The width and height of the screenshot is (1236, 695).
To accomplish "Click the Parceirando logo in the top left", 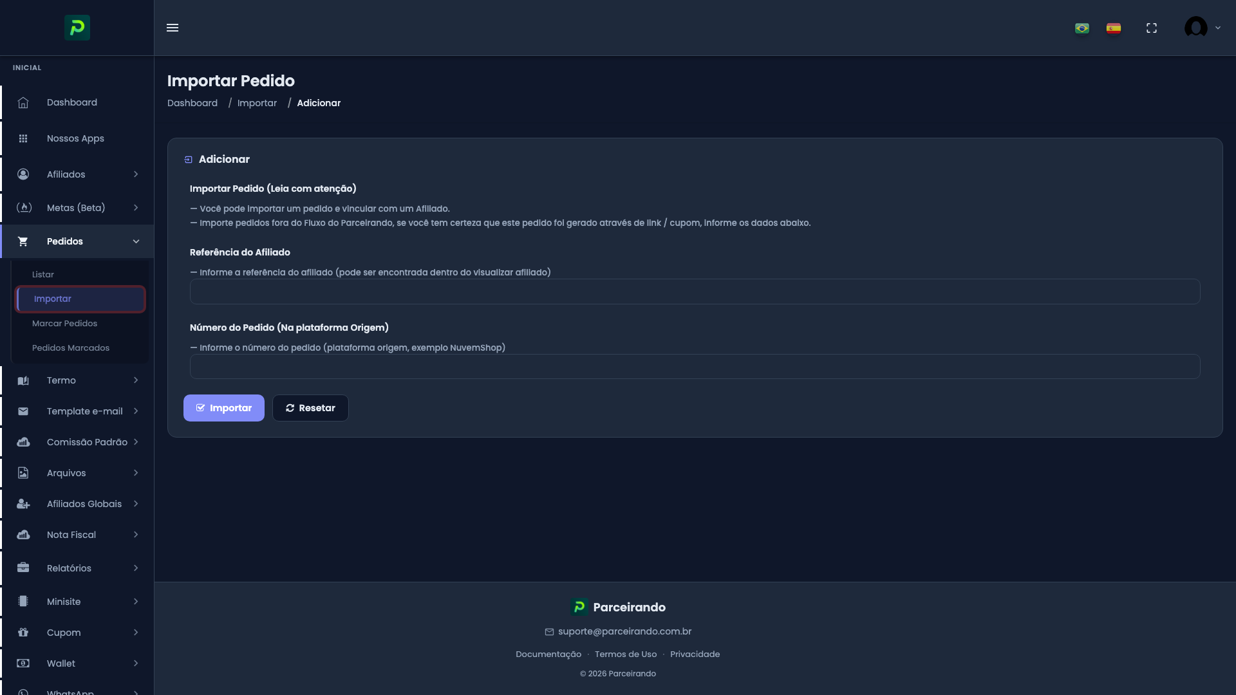I will pos(77,28).
